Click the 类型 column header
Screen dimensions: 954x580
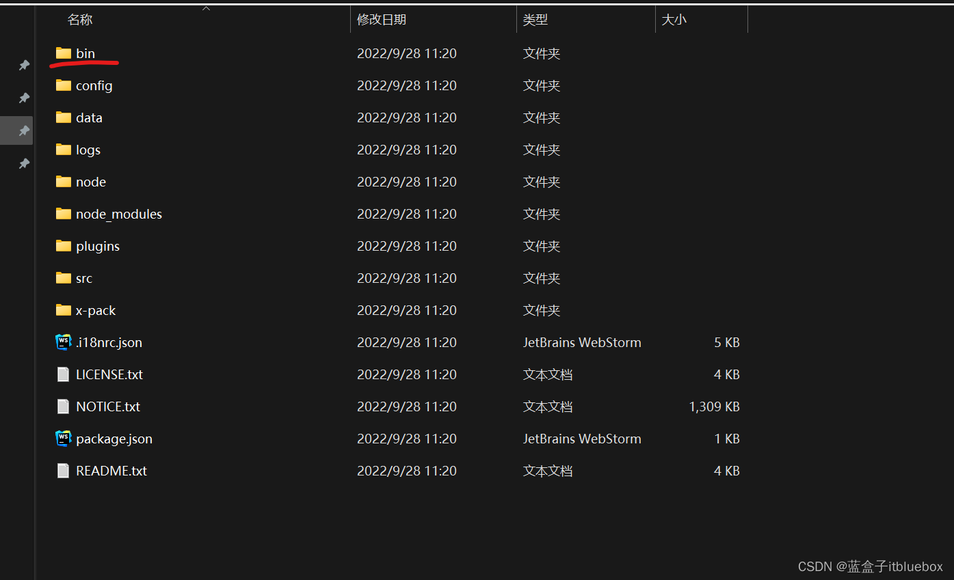point(535,20)
